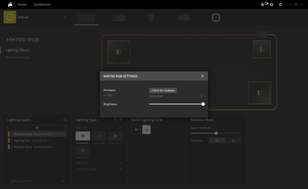
Task: Select the fourth device thumbnail
Action: tap(184, 18)
